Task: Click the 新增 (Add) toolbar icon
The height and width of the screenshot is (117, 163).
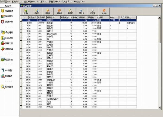Action: [x=26, y=11]
